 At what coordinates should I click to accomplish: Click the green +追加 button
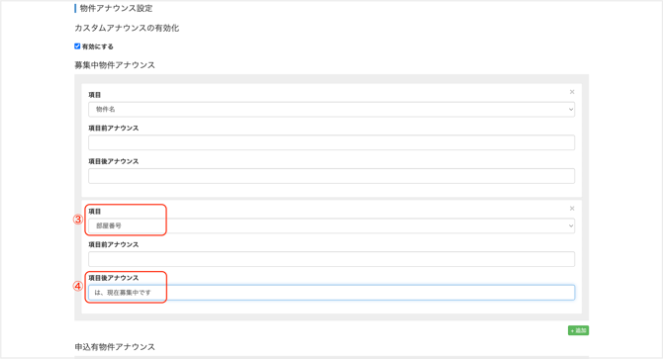tap(578, 330)
